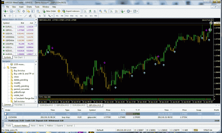Launch MetaEditor with the yellow diamond icon
This screenshot has width=222, height=133.
pyautogui.click(x=59, y=11)
